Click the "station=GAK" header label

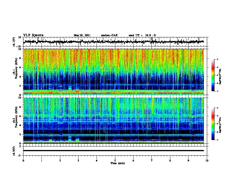coord(109,35)
